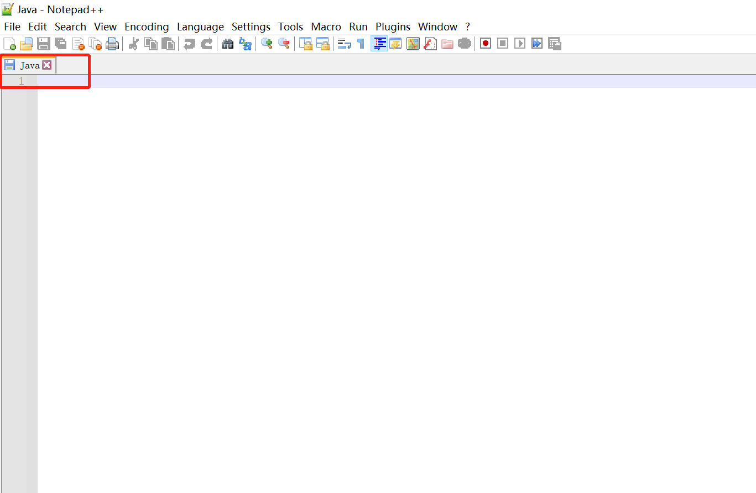Click the Undo arrow icon
This screenshot has width=756, height=493.
tap(189, 44)
